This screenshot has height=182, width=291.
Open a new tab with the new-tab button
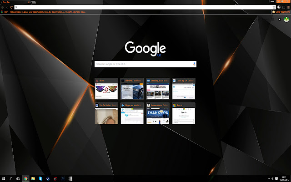(x=34, y=2)
